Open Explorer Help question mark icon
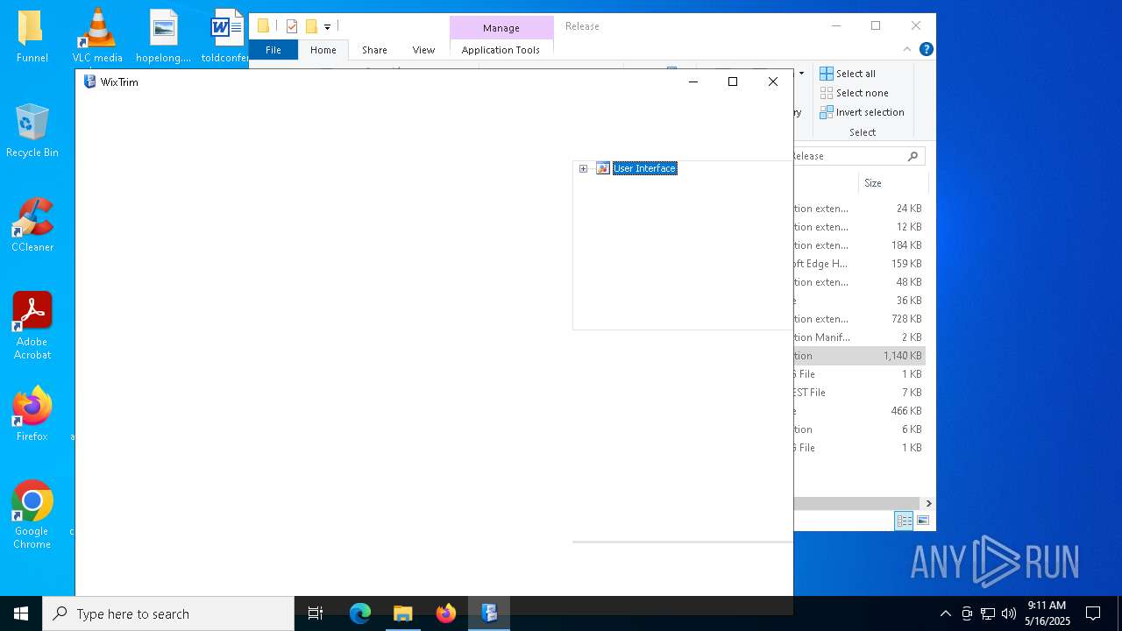This screenshot has height=631, width=1122. click(x=926, y=49)
